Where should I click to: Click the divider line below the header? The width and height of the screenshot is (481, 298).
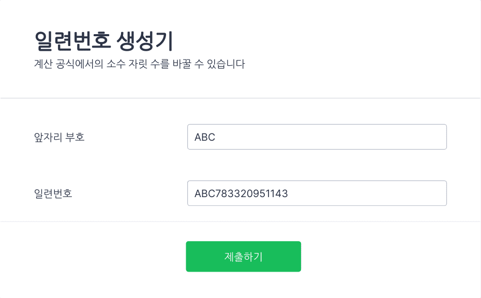click(x=240, y=98)
